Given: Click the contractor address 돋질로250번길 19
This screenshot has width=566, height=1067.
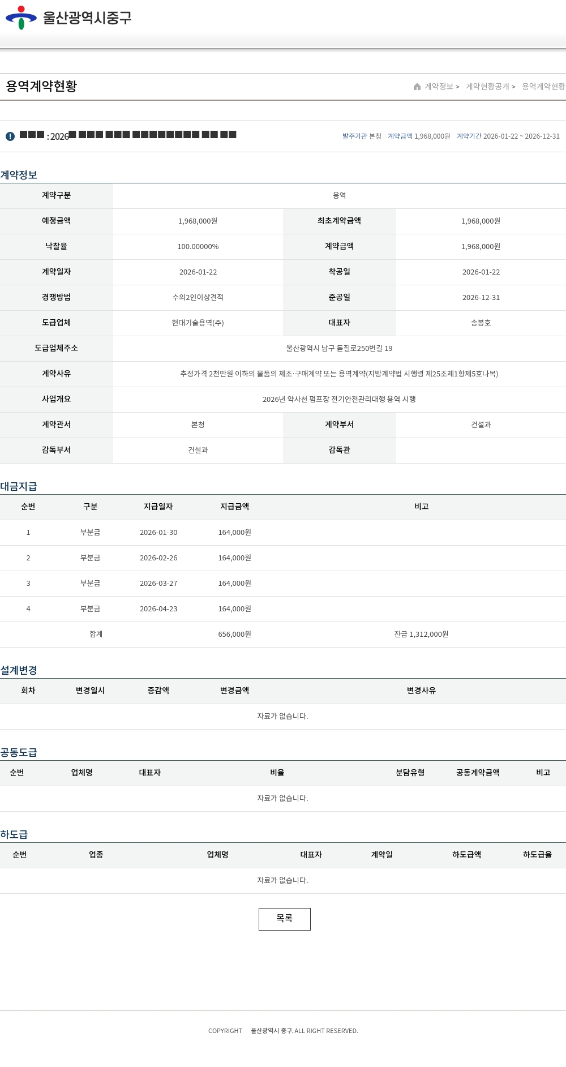Looking at the screenshot, I should (x=339, y=349).
